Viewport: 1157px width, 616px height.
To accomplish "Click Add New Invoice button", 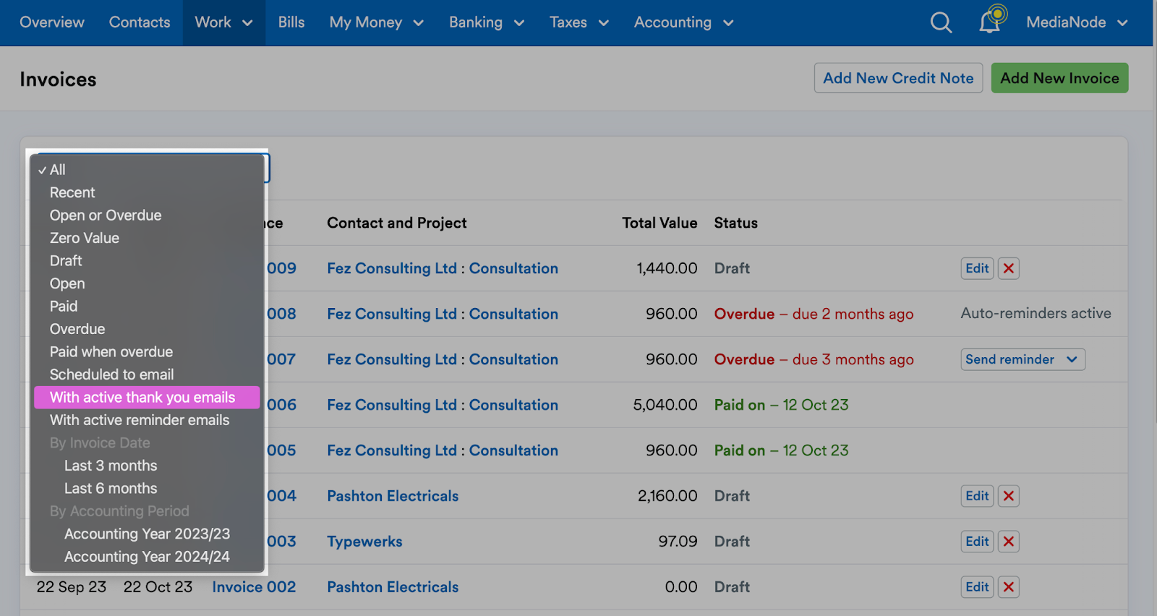I will [1059, 78].
